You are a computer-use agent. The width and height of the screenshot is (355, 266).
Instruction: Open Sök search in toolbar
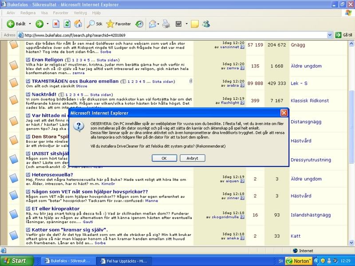coord(95,24)
